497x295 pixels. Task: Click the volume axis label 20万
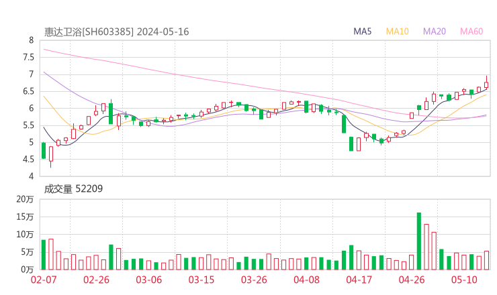tap(25, 199)
